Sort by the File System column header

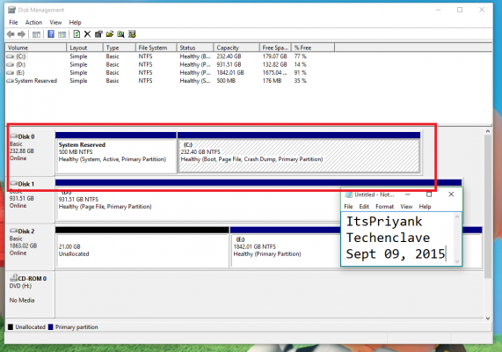pos(156,48)
